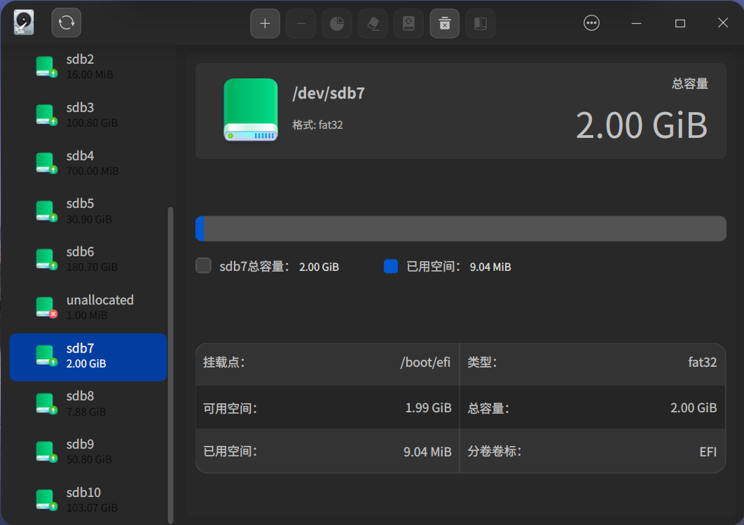
Task: Click the disk mount toolbar icon
Action: pos(408,23)
